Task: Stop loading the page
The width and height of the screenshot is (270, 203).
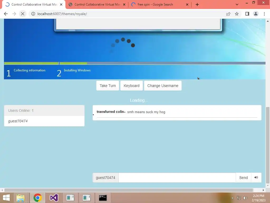Action: [x=23, y=14]
